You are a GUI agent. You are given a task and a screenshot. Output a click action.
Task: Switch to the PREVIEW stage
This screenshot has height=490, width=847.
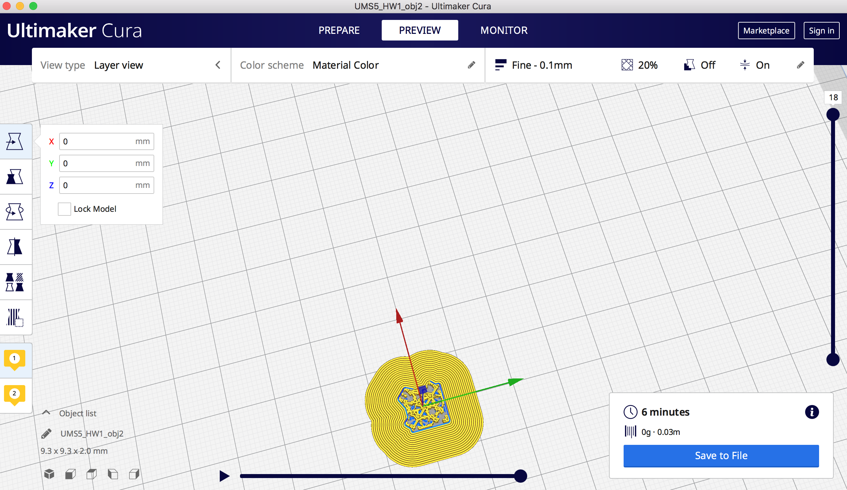click(420, 30)
